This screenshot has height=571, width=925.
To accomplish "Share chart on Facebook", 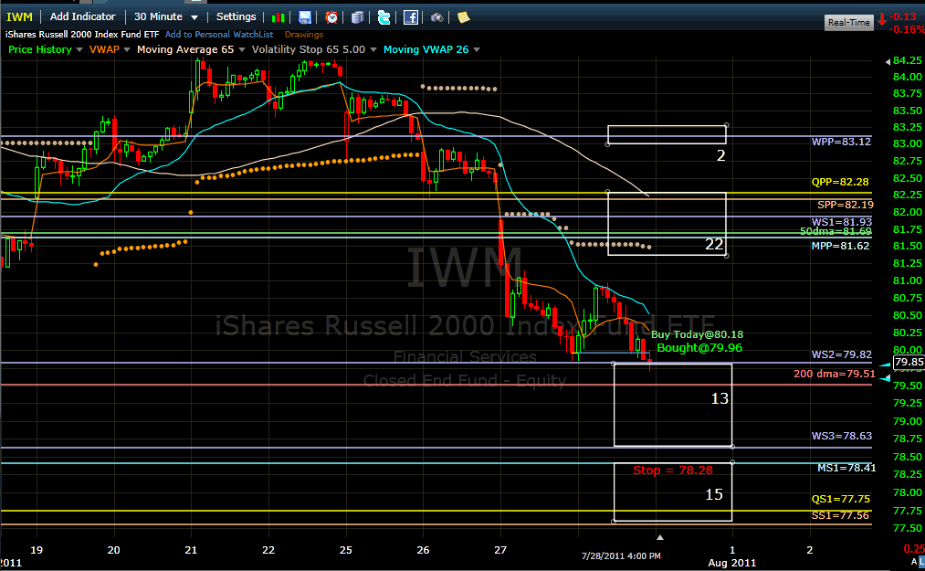I will click(x=411, y=17).
